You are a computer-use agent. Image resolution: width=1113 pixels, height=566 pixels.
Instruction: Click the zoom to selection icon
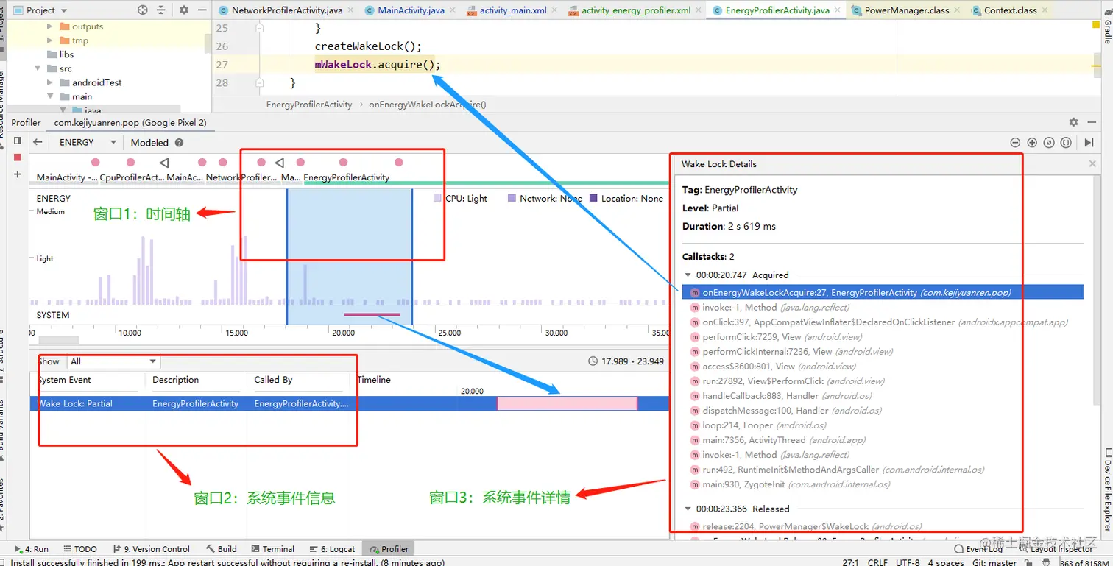click(1067, 143)
